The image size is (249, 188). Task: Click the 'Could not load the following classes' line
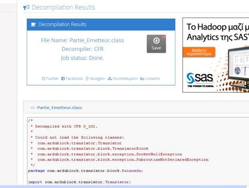(x=77, y=138)
